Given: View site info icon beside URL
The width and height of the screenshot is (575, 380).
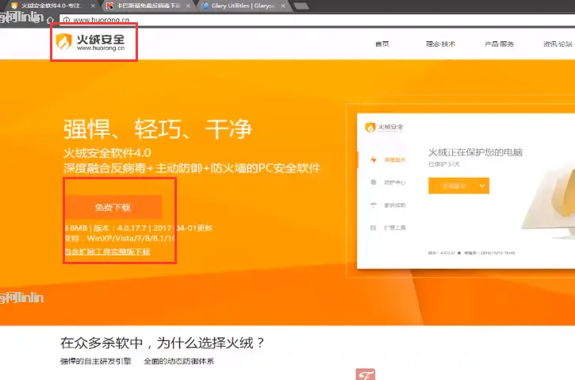Looking at the screenshot, I should click(66, 20).
